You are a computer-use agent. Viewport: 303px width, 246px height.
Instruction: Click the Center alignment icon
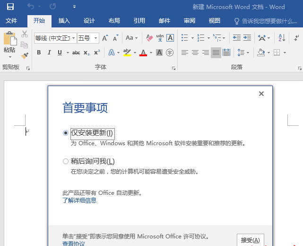tap(195, 53)
